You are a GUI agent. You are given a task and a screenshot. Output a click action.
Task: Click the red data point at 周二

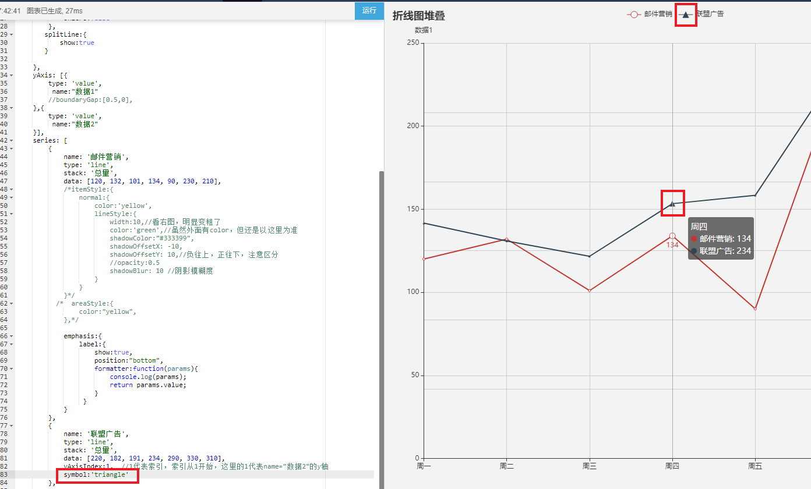[x=506, y=239]
